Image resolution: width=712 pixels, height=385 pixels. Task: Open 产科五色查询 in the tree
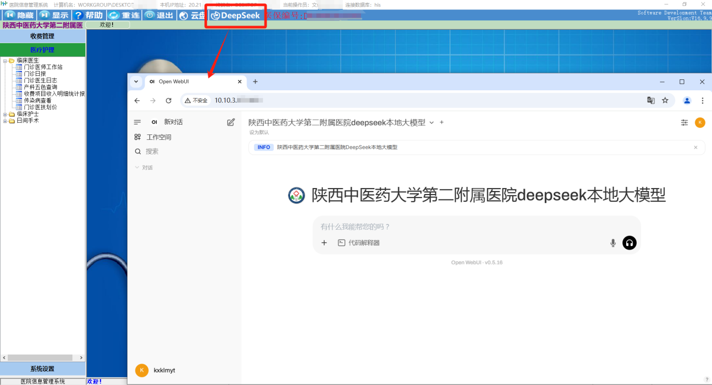pos(40,87)
